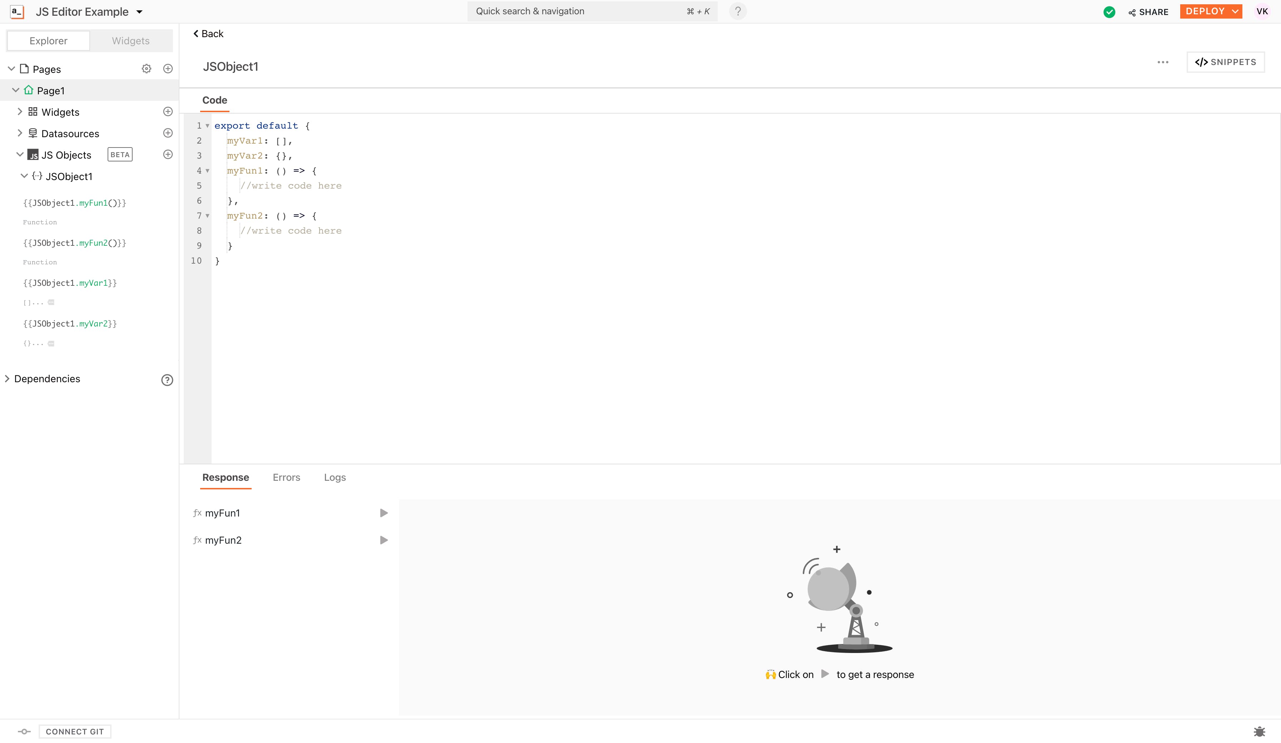The width and height of the screenshot is (1281, 743).
Task: Expand the Datasources tree node
Action: point(20,133)
